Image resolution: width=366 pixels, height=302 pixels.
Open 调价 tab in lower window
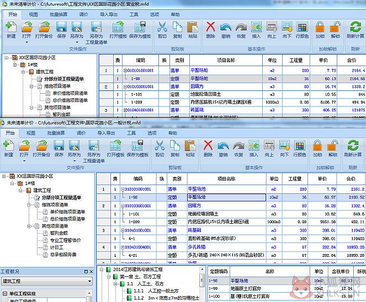pos(81,133)
